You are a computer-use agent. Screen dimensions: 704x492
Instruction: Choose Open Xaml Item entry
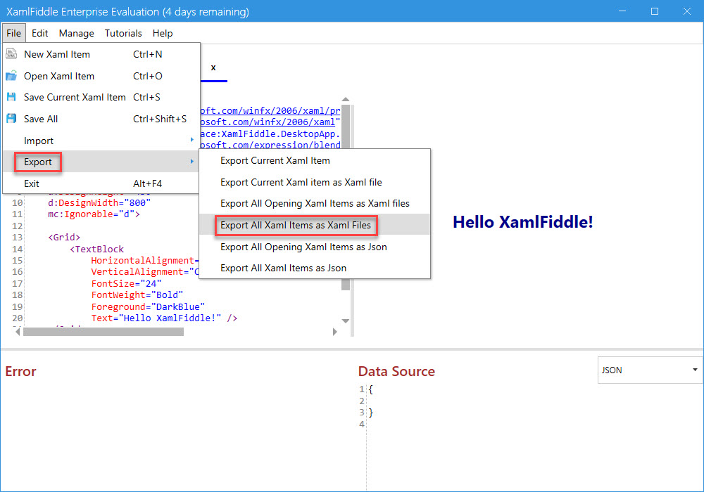coord(101,76)
